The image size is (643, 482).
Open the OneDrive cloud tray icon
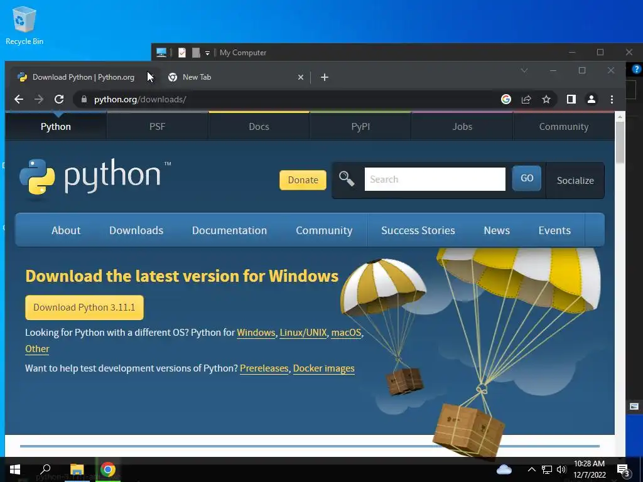(504, 469)
